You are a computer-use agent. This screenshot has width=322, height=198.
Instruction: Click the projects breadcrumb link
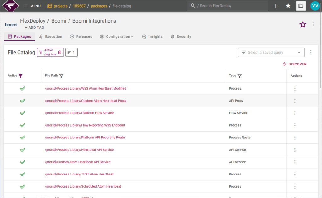(x=60, y=6)
